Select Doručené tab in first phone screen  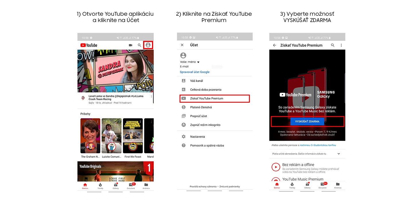131,186
